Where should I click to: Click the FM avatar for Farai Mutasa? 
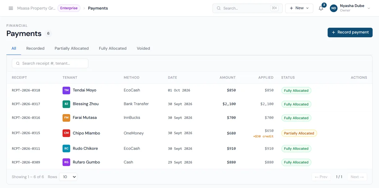coord(66,118)
